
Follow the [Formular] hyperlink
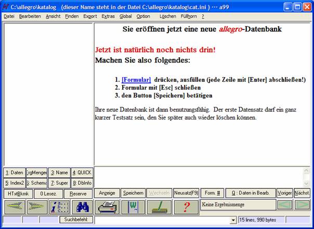tap(136, 80)
